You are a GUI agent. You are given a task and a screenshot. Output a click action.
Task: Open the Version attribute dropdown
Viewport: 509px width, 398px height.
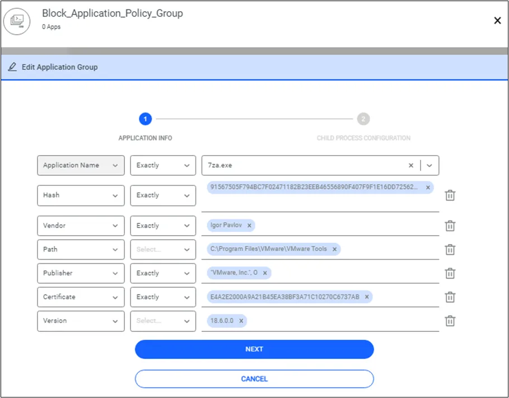click(81, 321)
